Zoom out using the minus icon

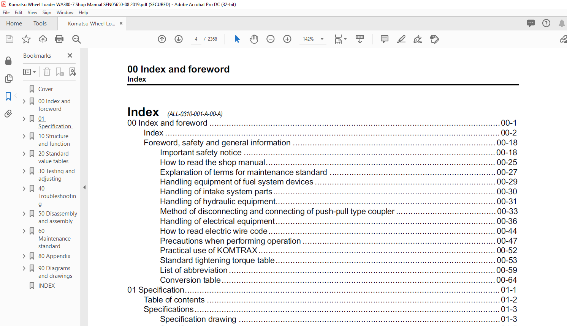pos(271,39)
